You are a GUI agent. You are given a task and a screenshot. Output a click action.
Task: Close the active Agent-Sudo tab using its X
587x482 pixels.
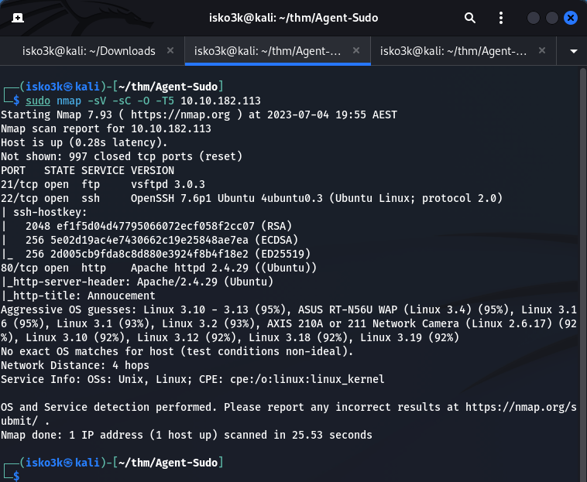pyautogui.click(x=356, y=51)
